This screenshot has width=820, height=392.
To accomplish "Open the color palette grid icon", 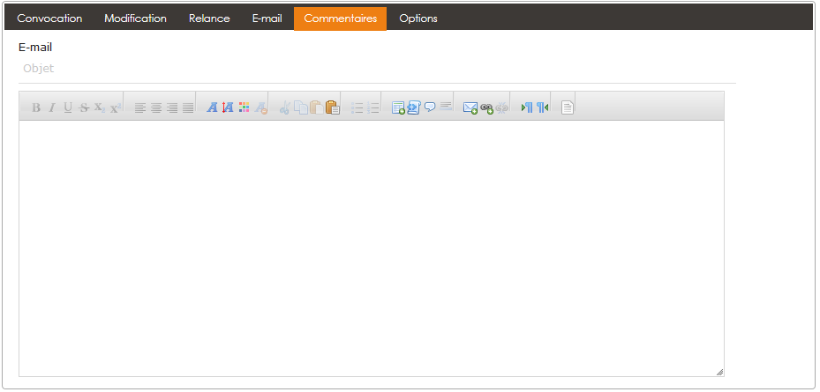I will tap(244, 107).
